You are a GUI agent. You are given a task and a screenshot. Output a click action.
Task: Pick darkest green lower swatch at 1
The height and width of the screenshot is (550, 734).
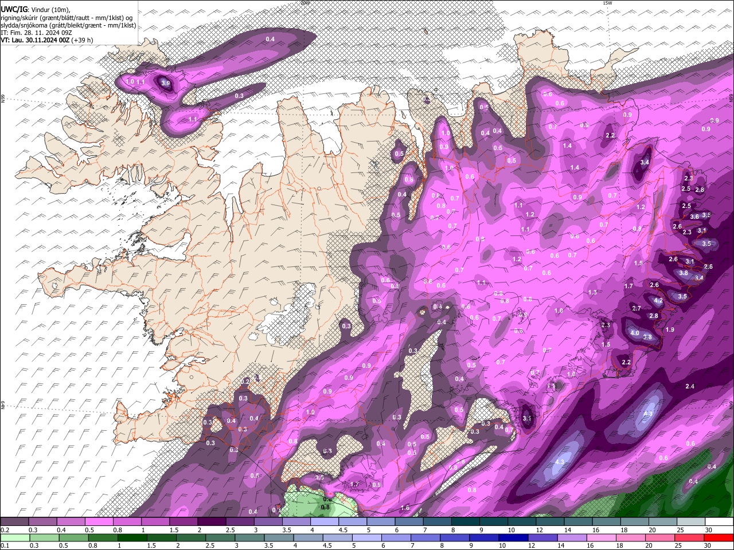coord(132,538)
